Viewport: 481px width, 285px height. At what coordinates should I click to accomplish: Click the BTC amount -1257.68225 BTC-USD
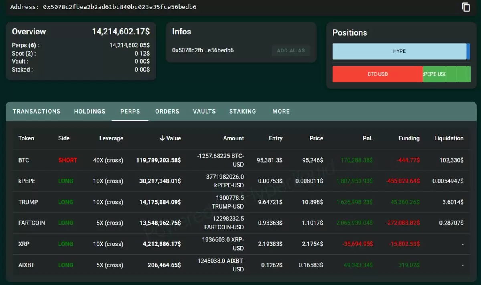220,160
